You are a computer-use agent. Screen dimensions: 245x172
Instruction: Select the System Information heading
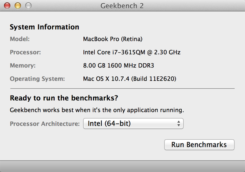[44, 27]
